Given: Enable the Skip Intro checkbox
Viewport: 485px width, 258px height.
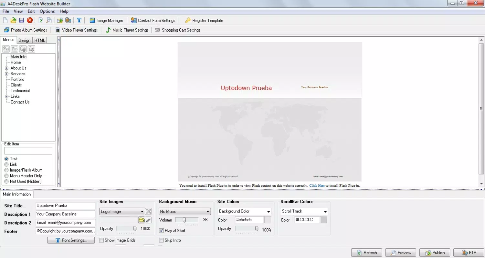Looking at the screenshot, I should pos(162,240).
